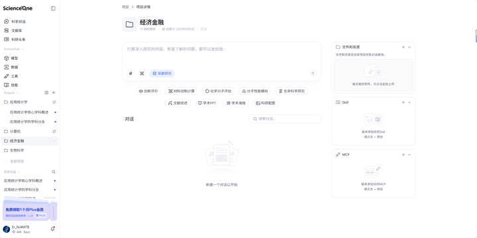Open 科研头条 in sidebar
The image size is (477, 238).
click(x=19, y=39)
